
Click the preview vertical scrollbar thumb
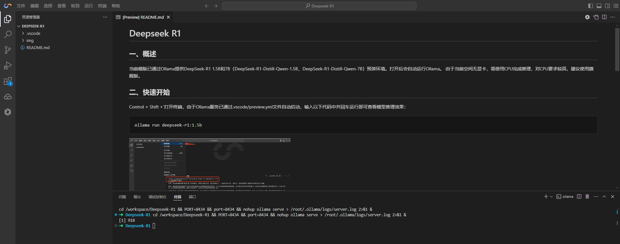[617, 49]
